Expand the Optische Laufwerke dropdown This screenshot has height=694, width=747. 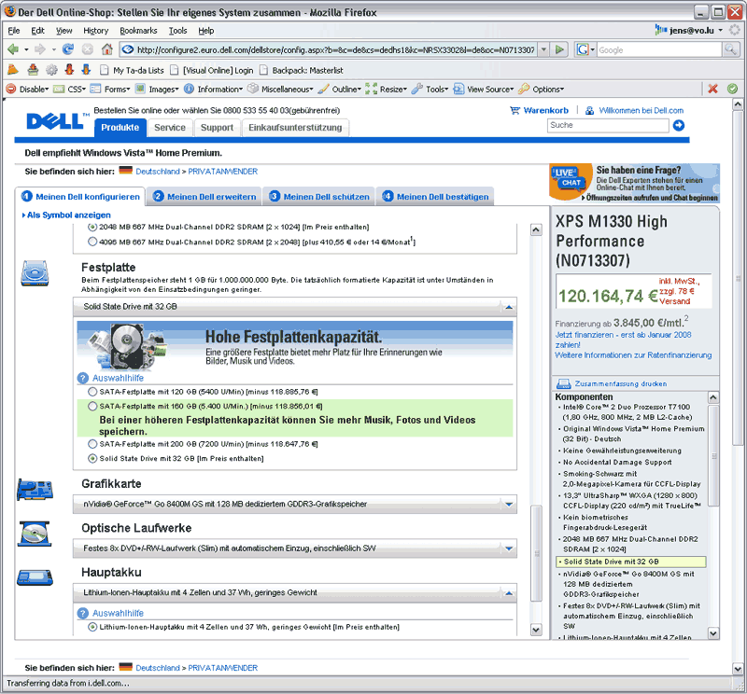[508, 550]
